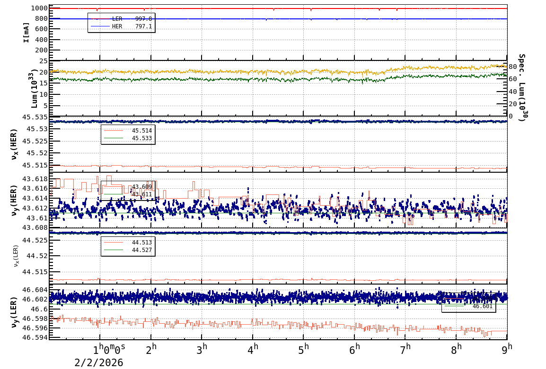Click the 45.535 tick label
546x369 pixels.
tap(35, 117)
